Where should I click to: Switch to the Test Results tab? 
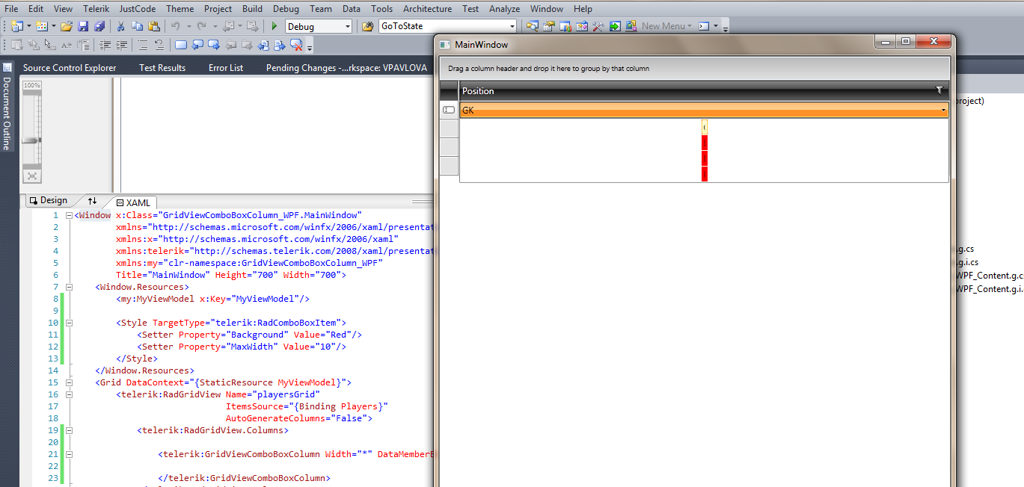point(162,68)
